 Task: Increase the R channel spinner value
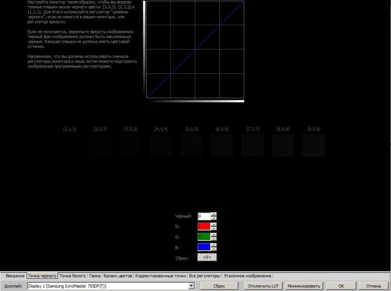[x=214, y=225]
